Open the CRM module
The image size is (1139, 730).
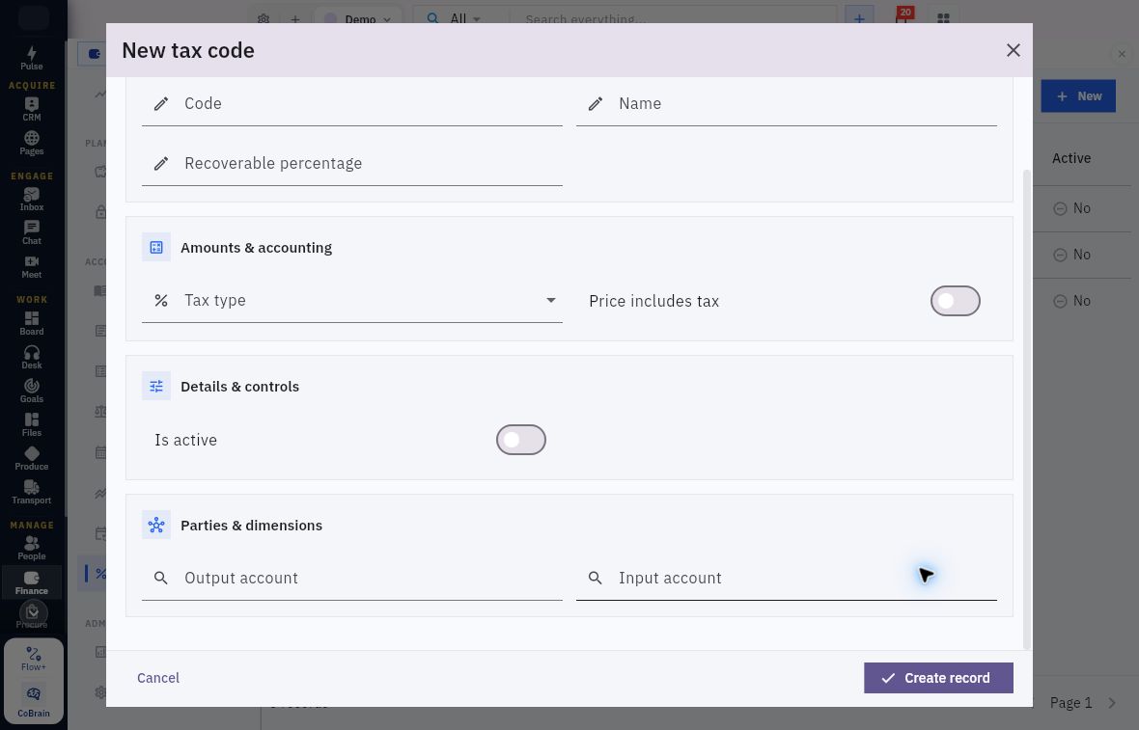(x=31, y=109)
